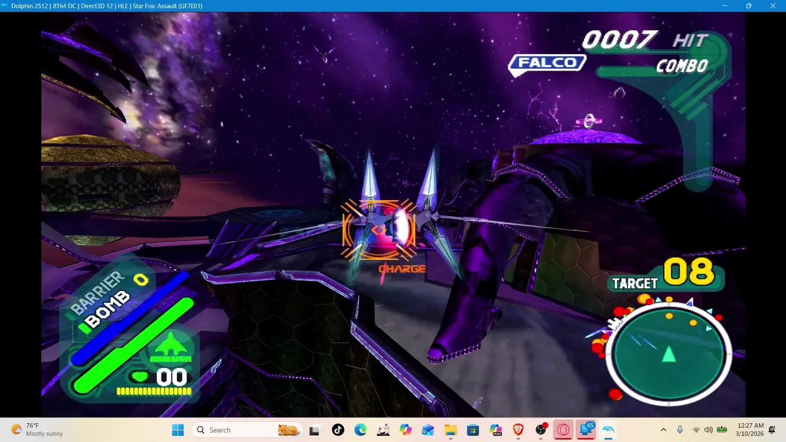Click the taskbar Search box

click(x=248, y=430)
